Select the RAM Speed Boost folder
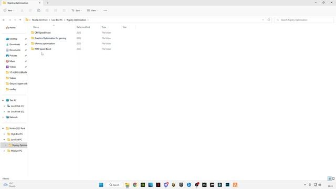Viewport: 336px width, 189px height. 43,49
